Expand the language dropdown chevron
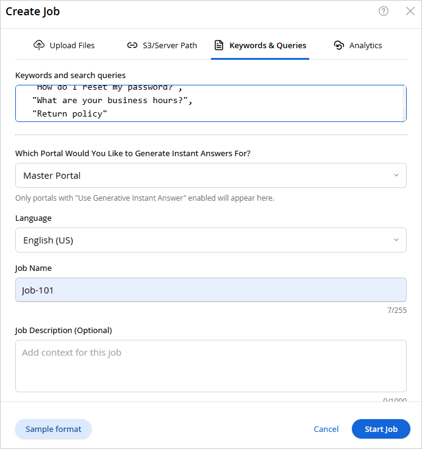The image size is (422, 449). pos(396,240)
